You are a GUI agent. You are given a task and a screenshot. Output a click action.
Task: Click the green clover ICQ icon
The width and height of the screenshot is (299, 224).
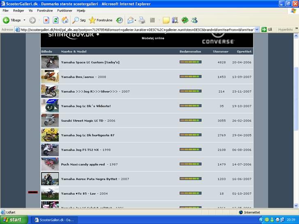[185, 20]
